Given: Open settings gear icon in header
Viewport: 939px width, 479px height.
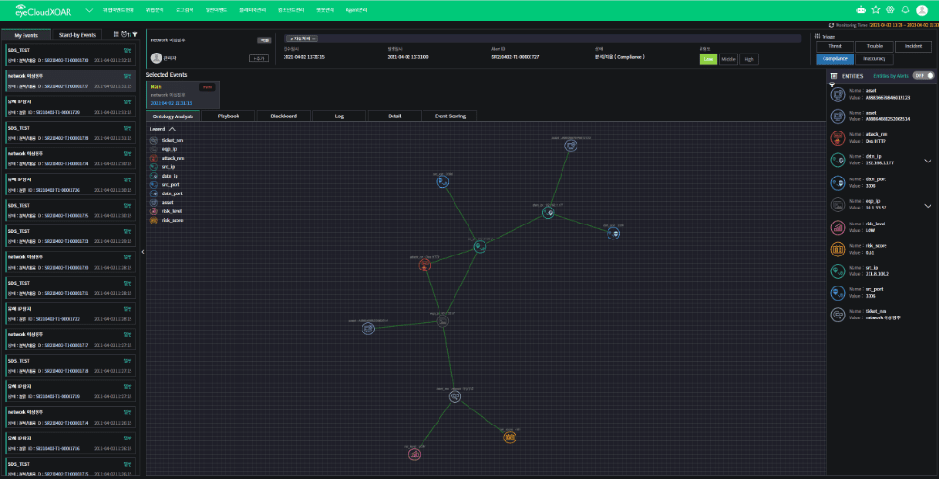Looking at the screenshot, I should point(891,9).
